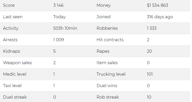Click the Rob streak value 10
Screen dimensions: 192x102
(x=149, y=97)
